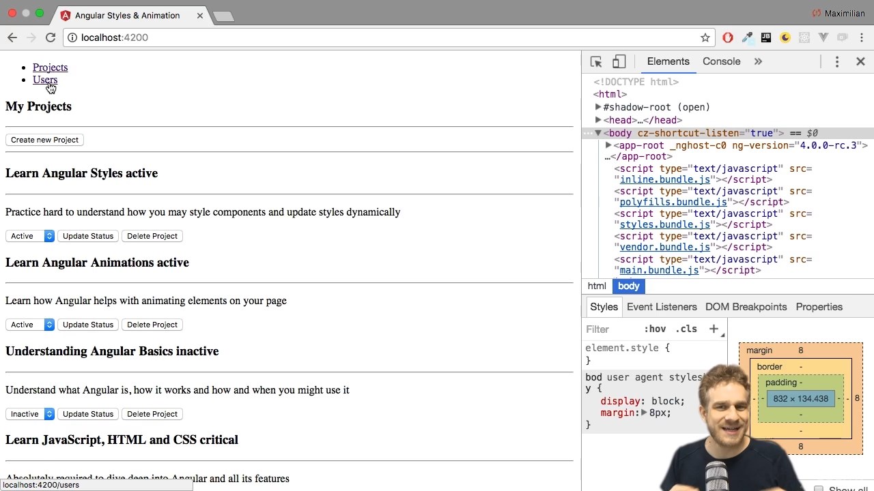The height and width of the screenshot is (491, 874).
Task: Click the JetBrains extension icon
Action: pyautogui.click(x=766, y=38)
